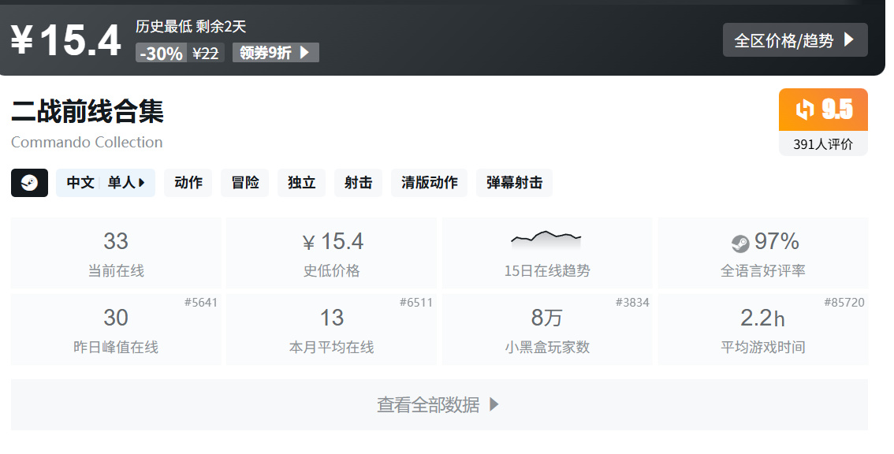Viewport: 894px width, 454px height.
Task: Click the Steam logo beside 97% rating
Action: [x=740, y=244]
